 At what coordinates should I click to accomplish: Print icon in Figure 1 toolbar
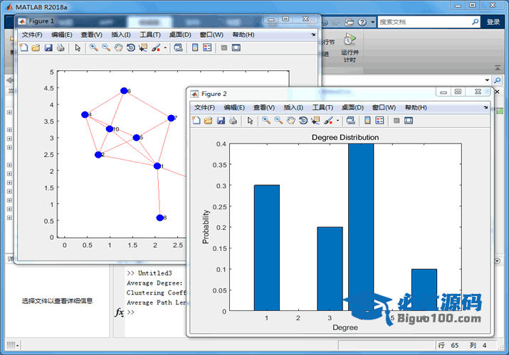(61, 48)
